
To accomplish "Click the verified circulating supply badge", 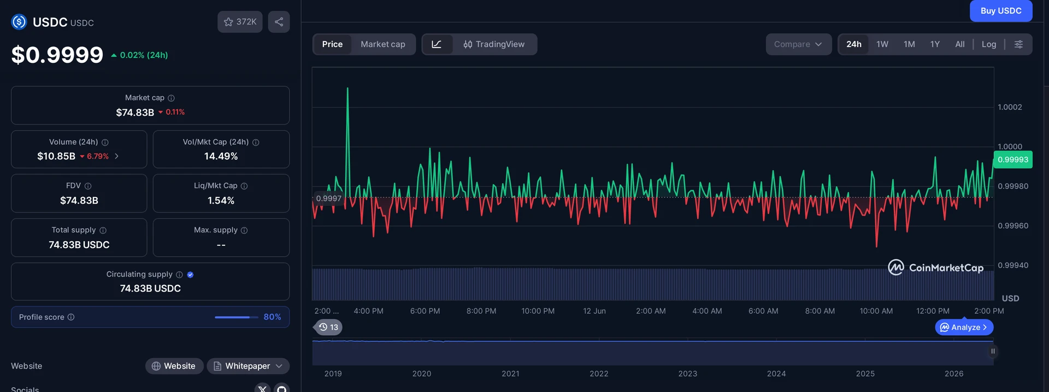I will 190,275.
